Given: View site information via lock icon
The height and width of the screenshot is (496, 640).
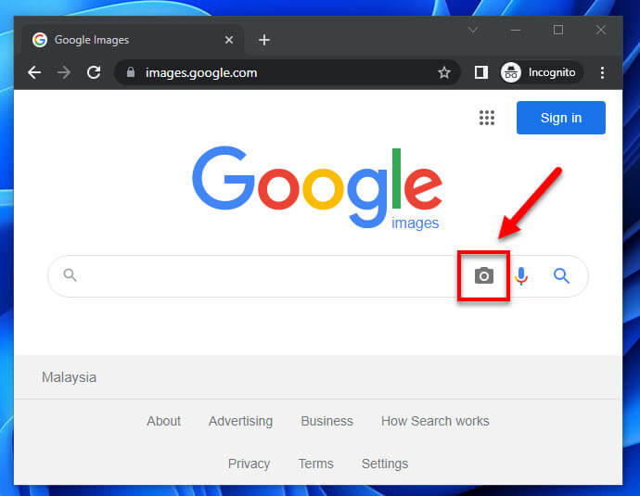Looking at the screenshot, I should (x=131, y=72).
